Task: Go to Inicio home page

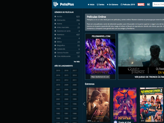Action: (91, 5)
